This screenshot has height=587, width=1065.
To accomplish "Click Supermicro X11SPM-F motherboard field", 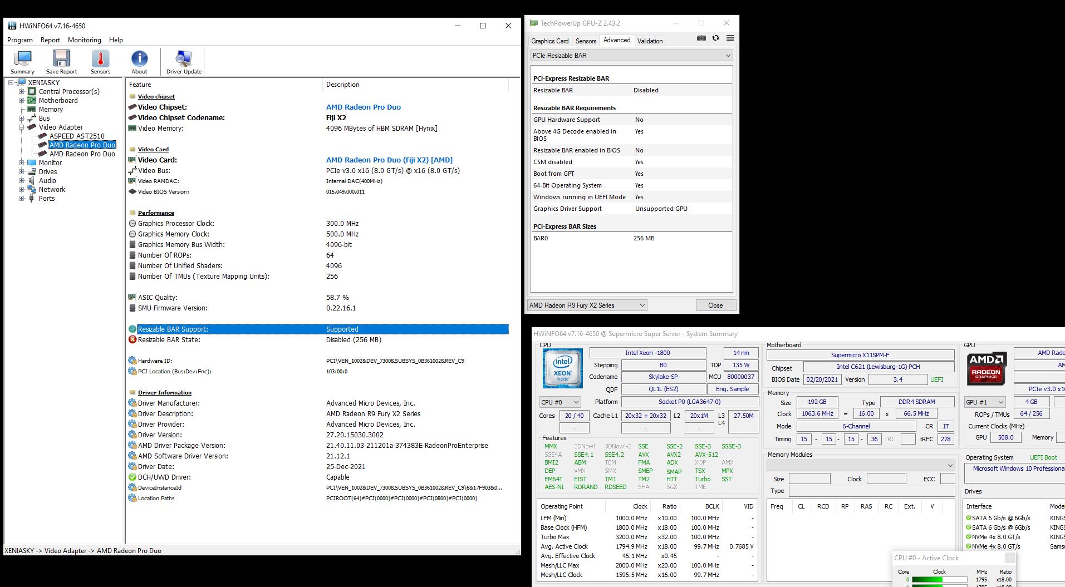I will click(860, 355).
